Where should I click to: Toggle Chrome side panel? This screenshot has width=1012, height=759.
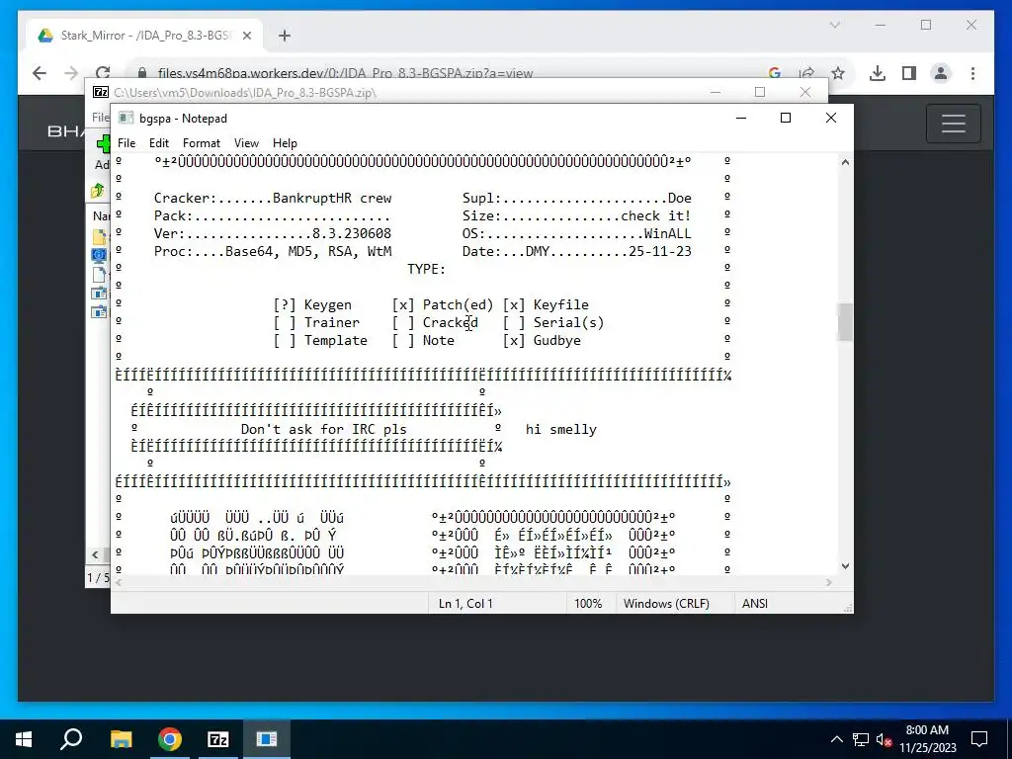click(x=909, y=73)
